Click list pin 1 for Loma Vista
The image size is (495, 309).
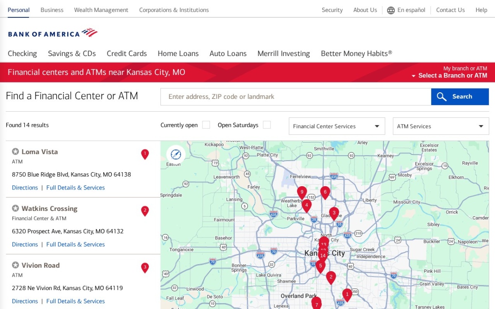pyautogui.click(x=145, y=154)
